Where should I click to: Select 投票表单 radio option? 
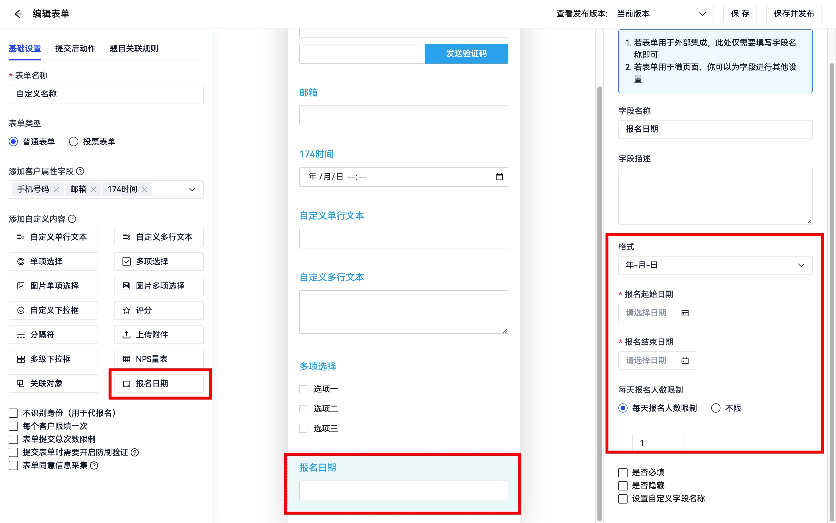point(73,142)
